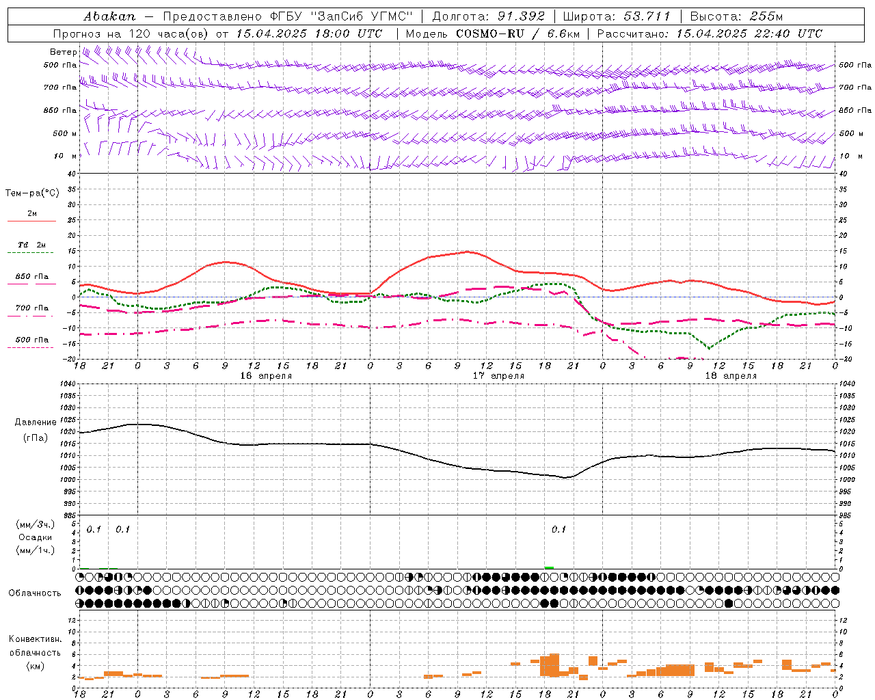Select the (мм/1ч.) precipitation unit label

point(36,550)
